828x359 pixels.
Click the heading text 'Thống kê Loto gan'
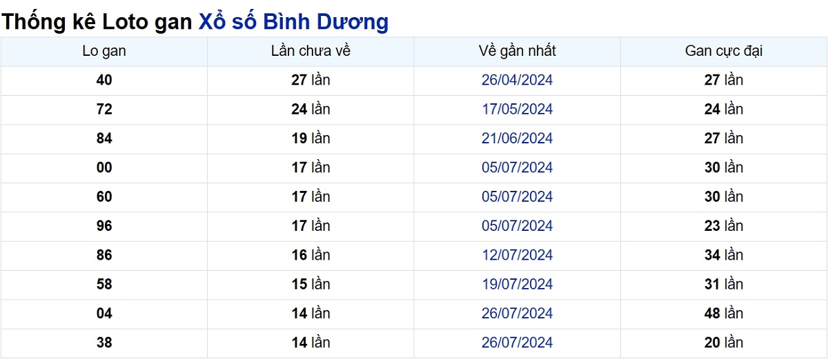(x=97, y=21)
